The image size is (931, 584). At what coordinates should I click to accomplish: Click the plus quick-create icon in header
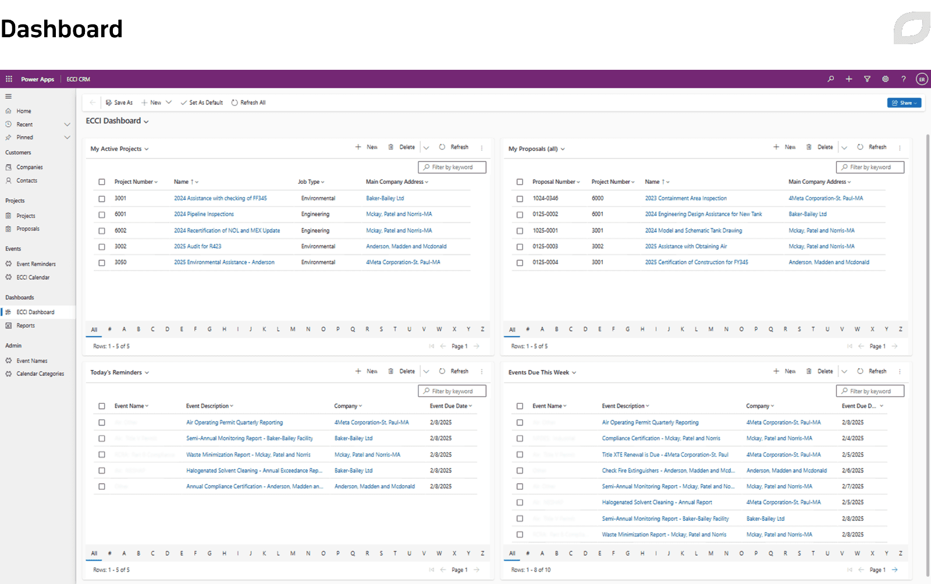(x=849, y=79)
